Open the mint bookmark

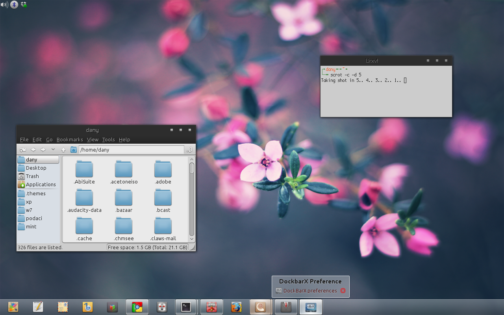click(x=38, y=226)
